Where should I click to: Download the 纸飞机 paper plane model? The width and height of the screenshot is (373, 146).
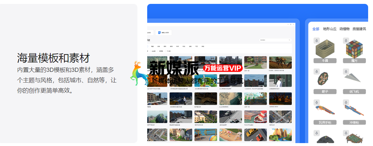tap(346, 72)
